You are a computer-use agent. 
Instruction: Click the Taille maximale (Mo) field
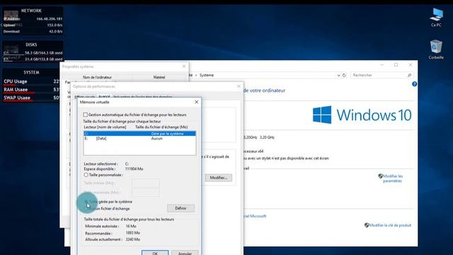click(x=146, y=192)
